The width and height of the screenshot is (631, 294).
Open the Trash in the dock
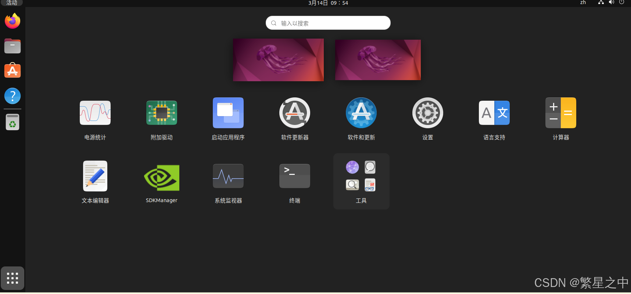click(x=12, y=122)
